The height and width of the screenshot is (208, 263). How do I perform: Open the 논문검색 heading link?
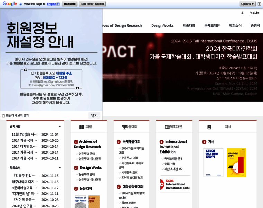(x=86, y=189)
